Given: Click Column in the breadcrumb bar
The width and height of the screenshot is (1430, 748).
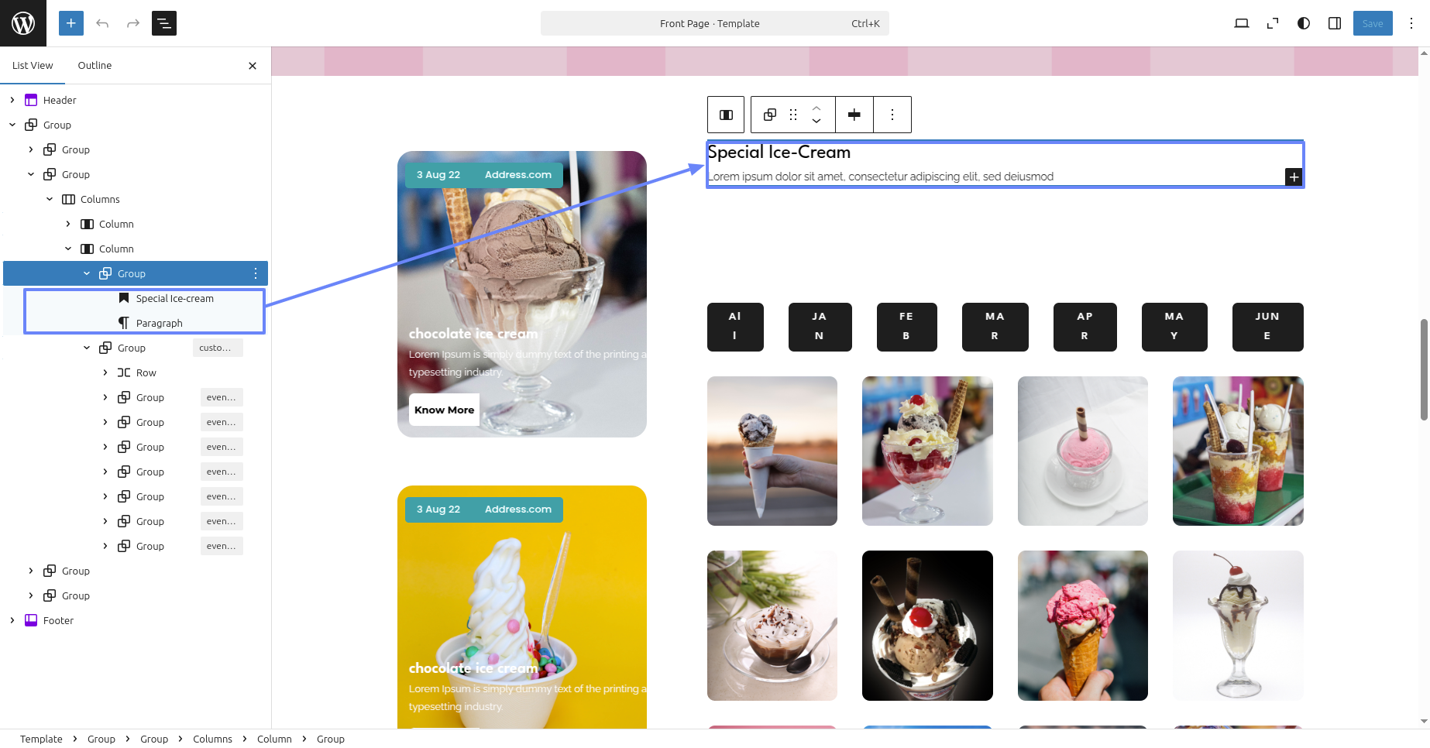Looking at the screenshot, I should (x=274, y=739).
